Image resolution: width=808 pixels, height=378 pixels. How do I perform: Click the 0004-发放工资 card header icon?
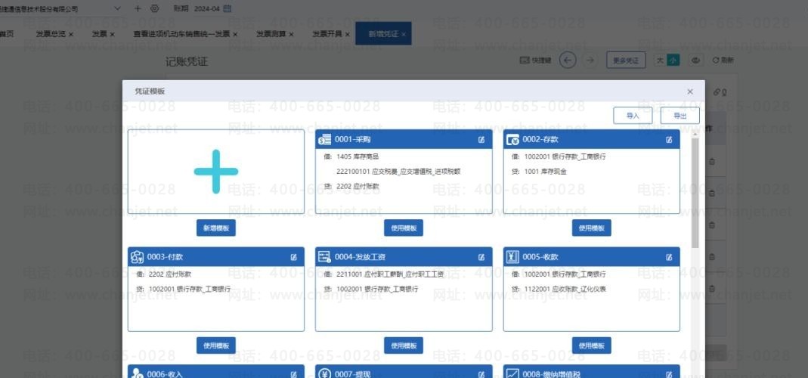(x=325, y=257)
